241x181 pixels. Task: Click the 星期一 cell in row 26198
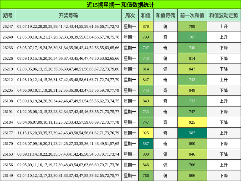(130, 101)
